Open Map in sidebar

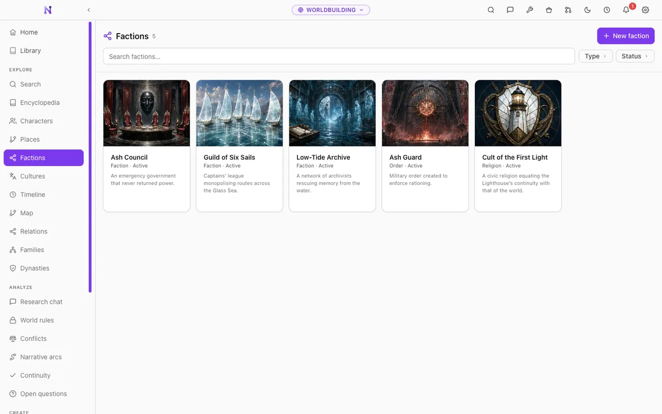tap(43, 213)
